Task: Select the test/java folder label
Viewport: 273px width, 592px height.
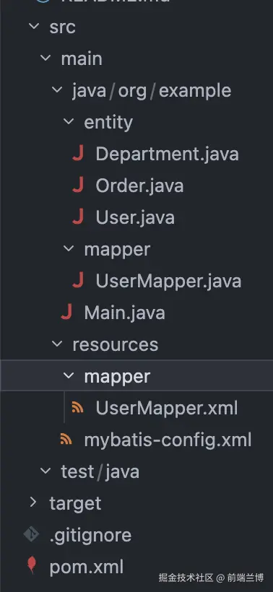Action: coord(100,472)
